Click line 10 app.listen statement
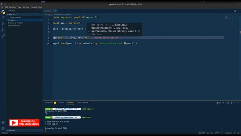Viewport: 241px width, 136px height. (95, 43)
